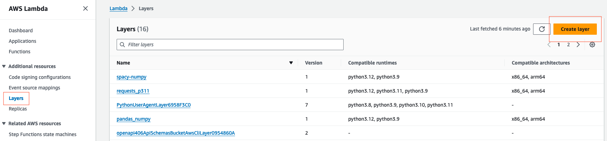
Task: Open Applications from the sidebar
Action: pos(22,41)
